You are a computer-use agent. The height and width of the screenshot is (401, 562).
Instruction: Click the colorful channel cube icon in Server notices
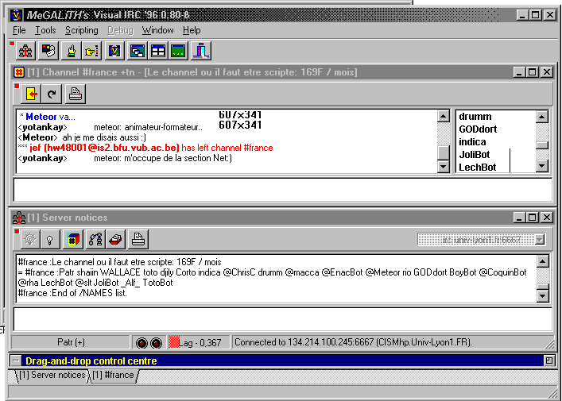coord(73,239)
